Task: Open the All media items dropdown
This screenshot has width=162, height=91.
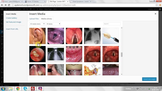Action: coord(37,24)
